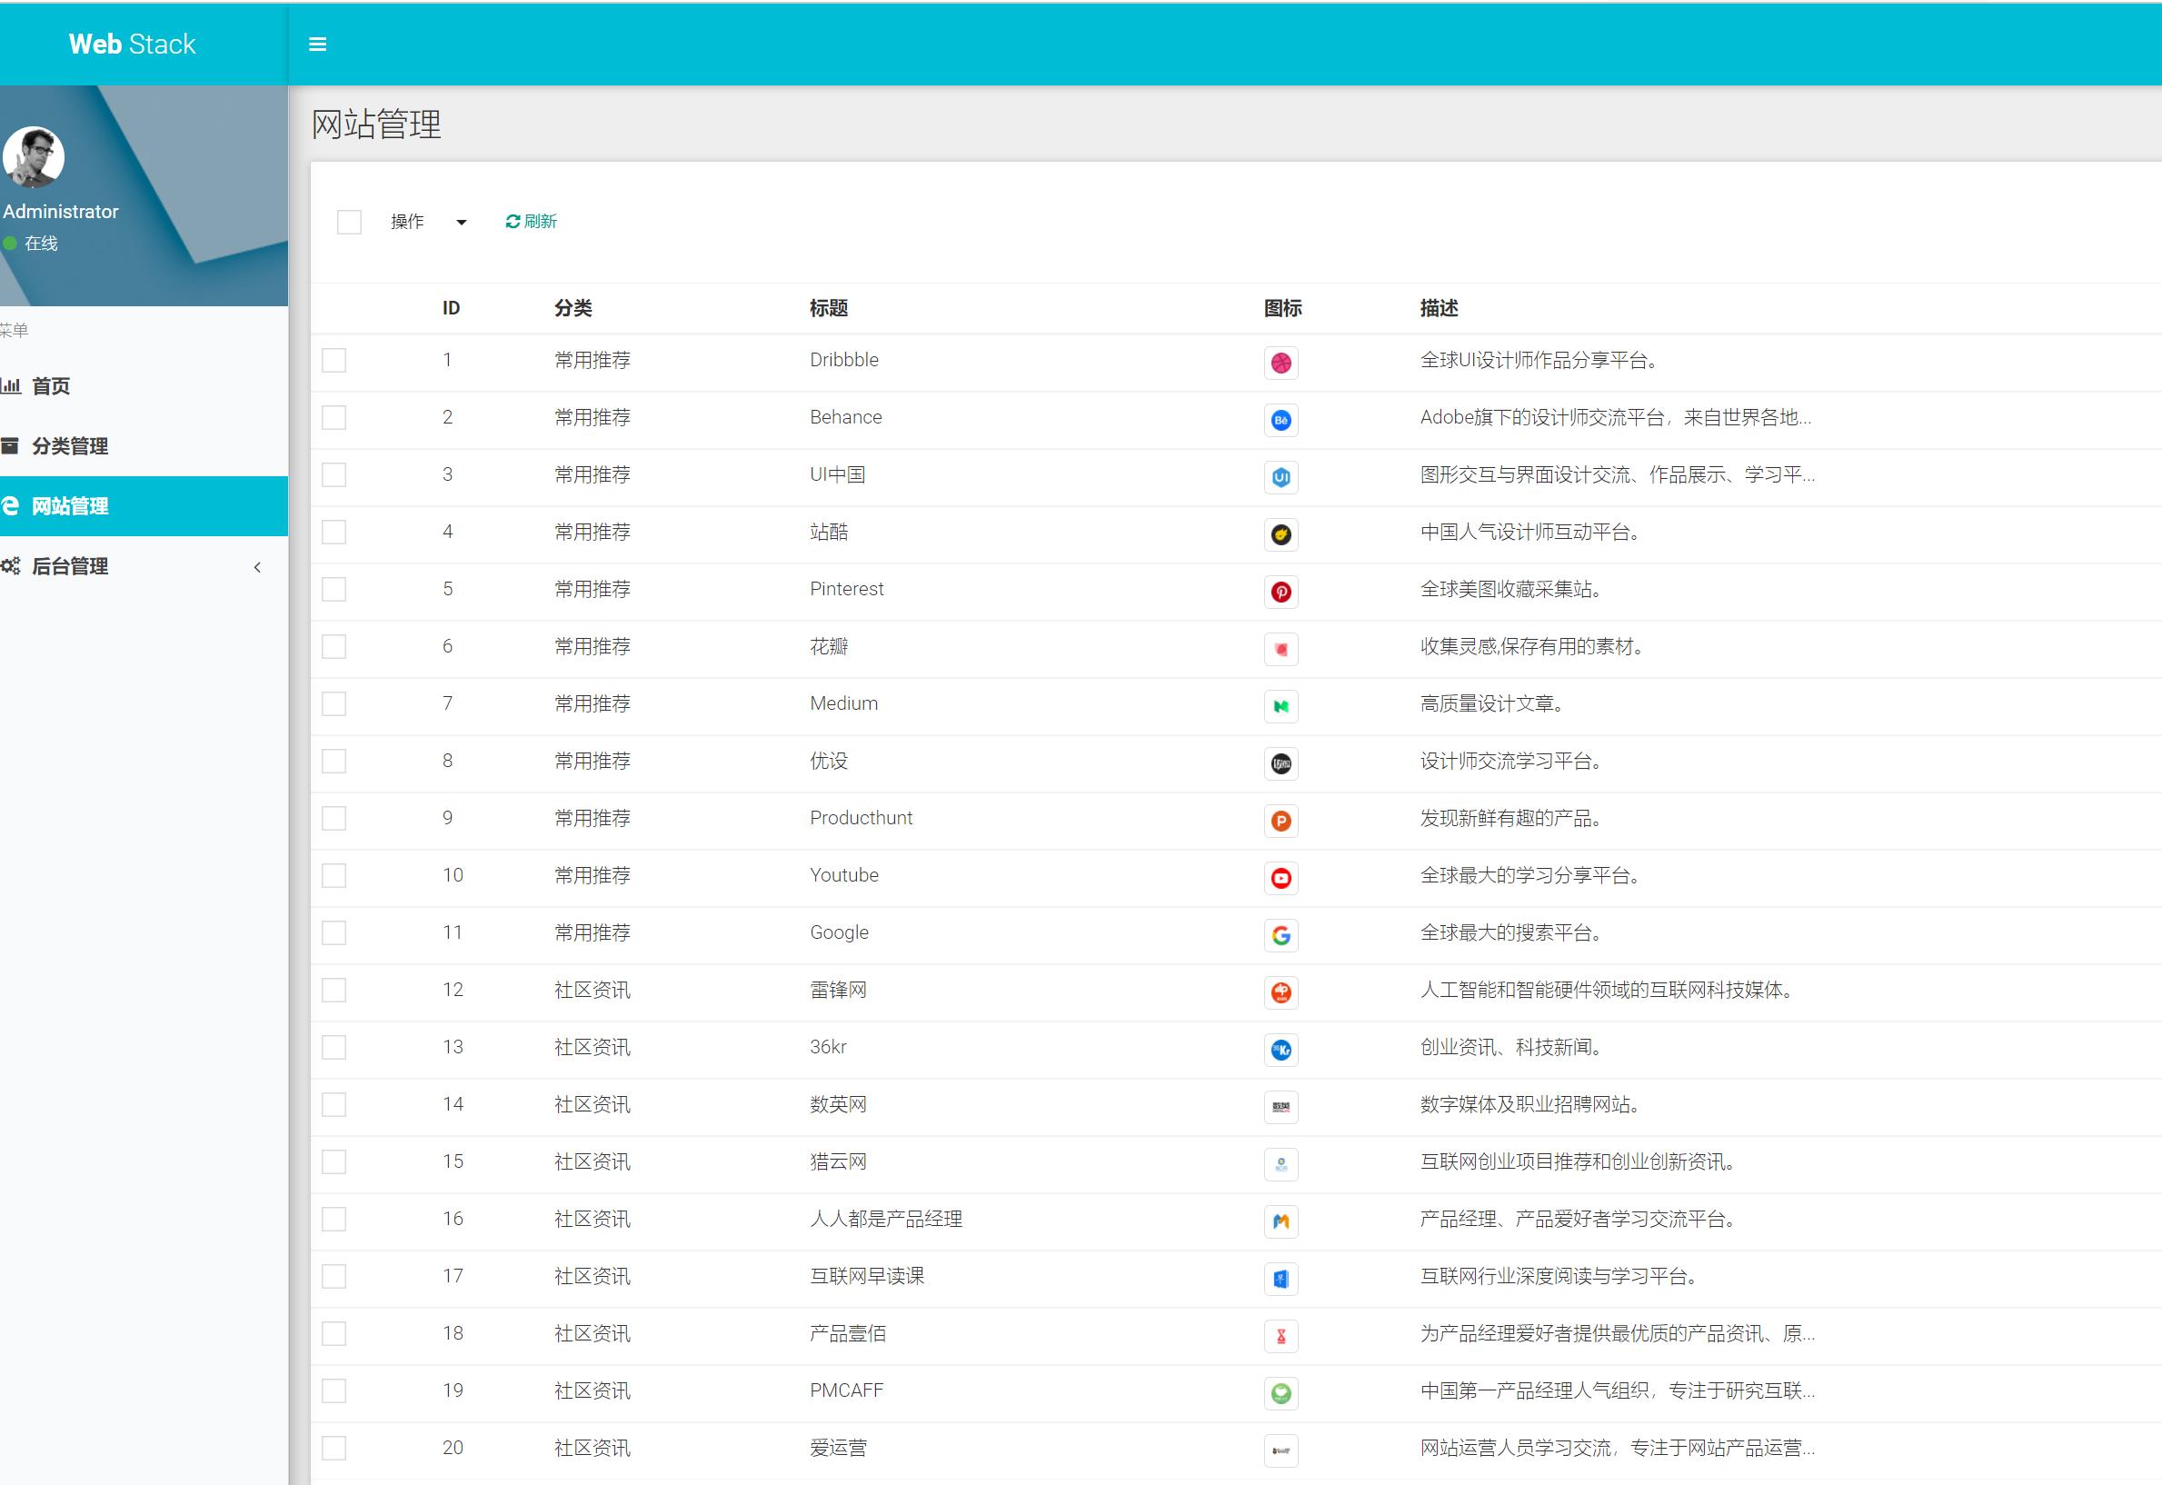Click the 刷新 refresh button
Screen dimensions: 2162x1485
pyautogui.click(x=530, y=222)
